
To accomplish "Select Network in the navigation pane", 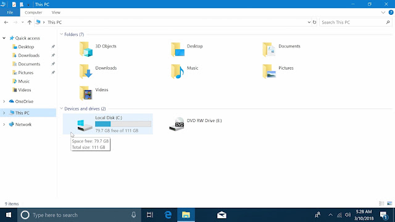I will click(x=23, y=125).
